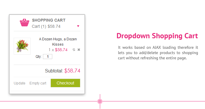Click the Subtotal label
Image resolution: width=205 pixels, height=109 pixels.
(54, 71)
